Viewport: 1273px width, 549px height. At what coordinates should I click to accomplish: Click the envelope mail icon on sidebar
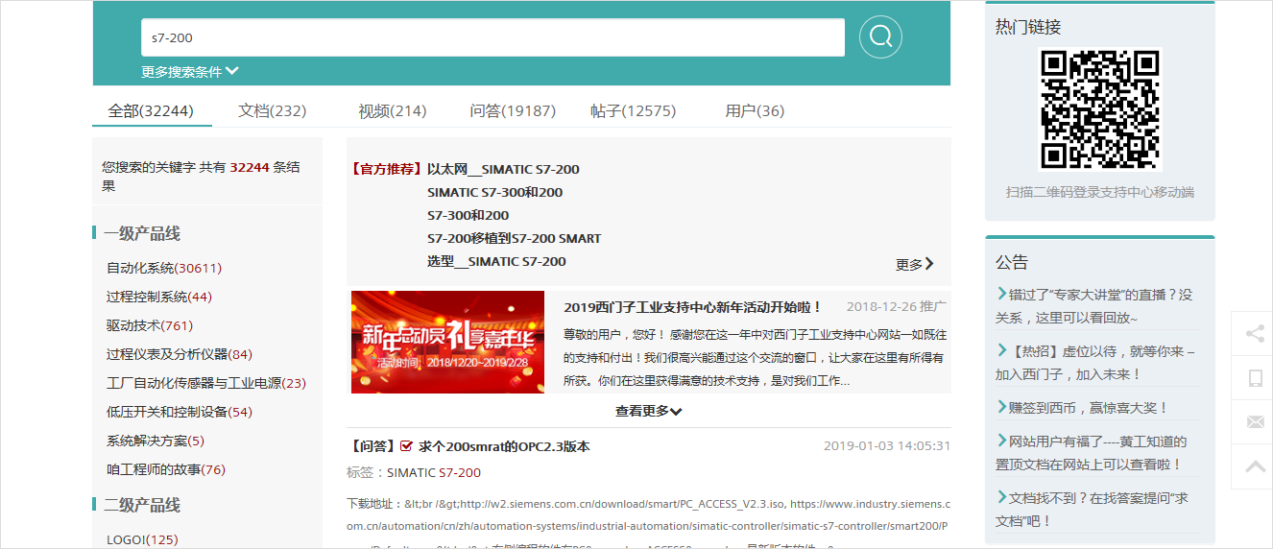click(x=1254, y=422)
